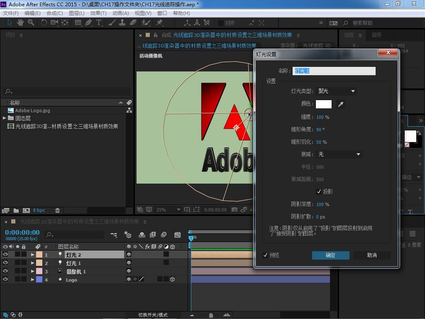Select the Selection arrow tool
The height and width of the screenshot is (319, 425).
pyautogui.click(x=10, y=23)
